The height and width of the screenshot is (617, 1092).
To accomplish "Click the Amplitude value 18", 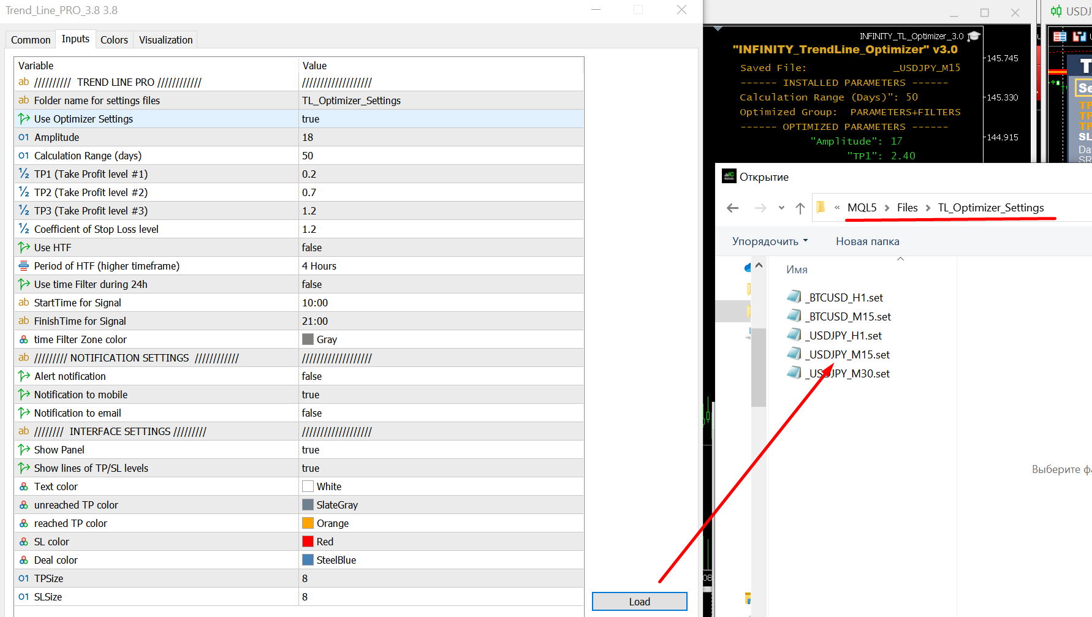I will (308, 137).
